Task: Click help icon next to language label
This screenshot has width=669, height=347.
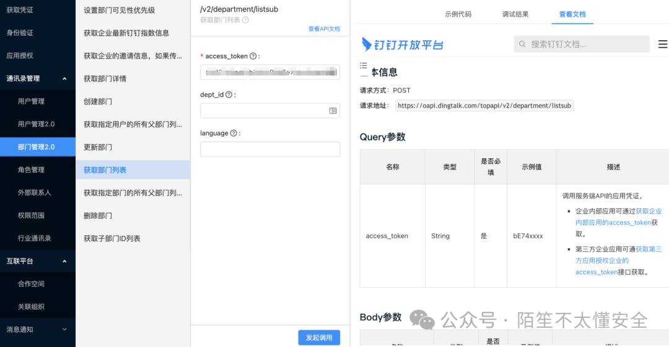Action: click(234, 133)
